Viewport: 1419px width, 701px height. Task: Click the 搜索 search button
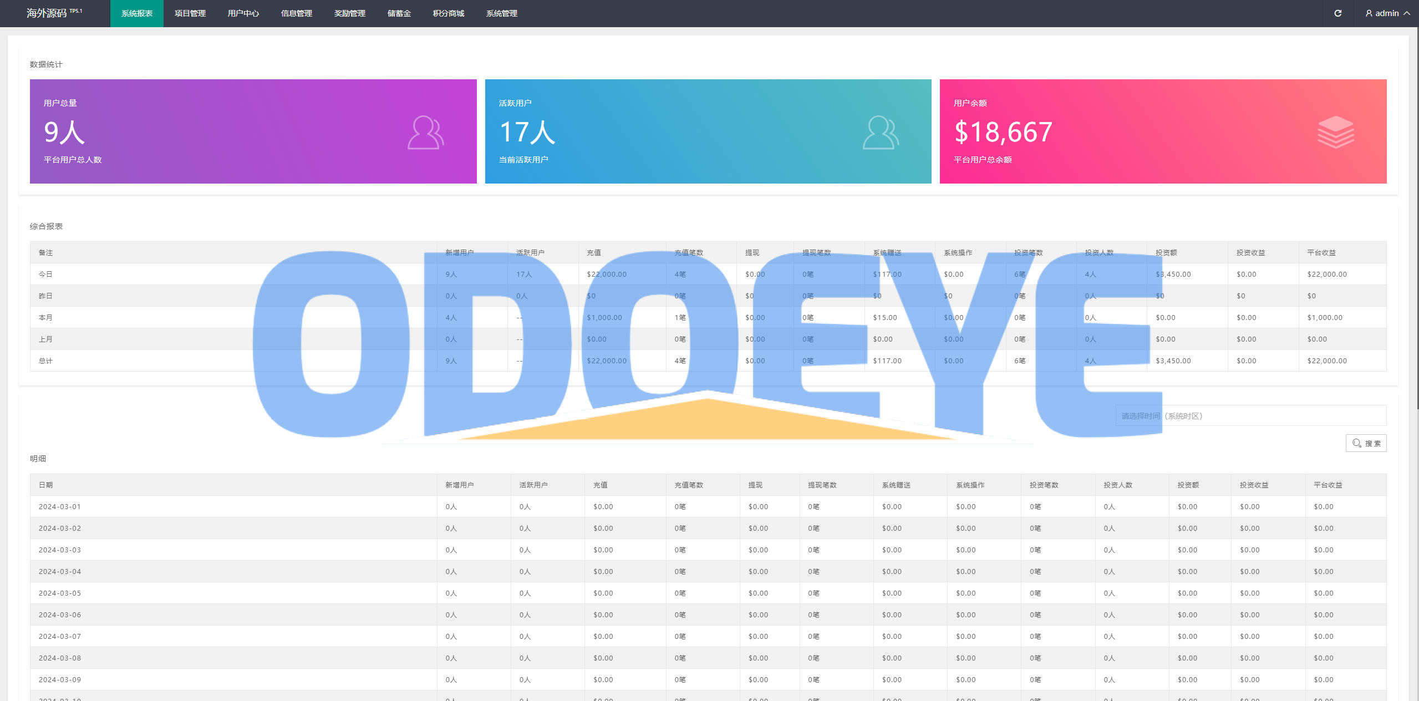coord(1366,443)
